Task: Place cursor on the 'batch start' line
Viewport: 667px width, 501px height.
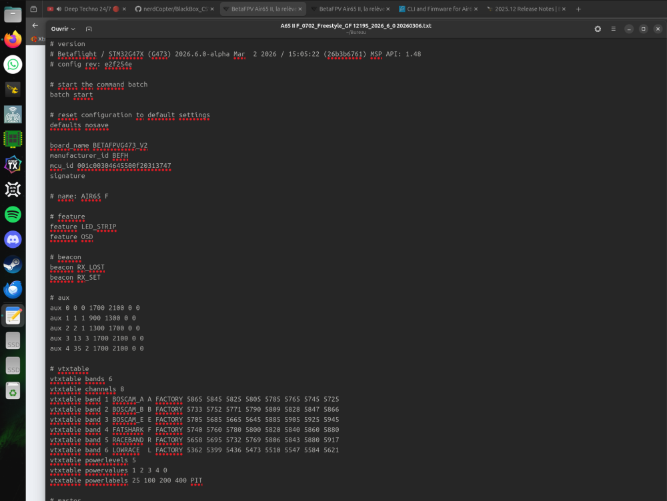Action: [x=71, y=95]
